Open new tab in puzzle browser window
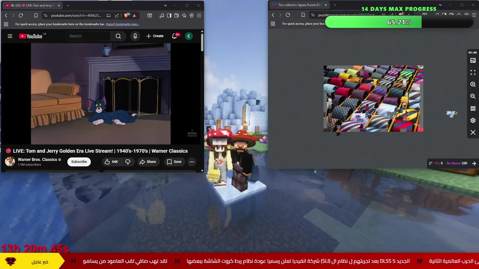Image resolution: width=479 pixels, height=269 pixels. [335, 5]
